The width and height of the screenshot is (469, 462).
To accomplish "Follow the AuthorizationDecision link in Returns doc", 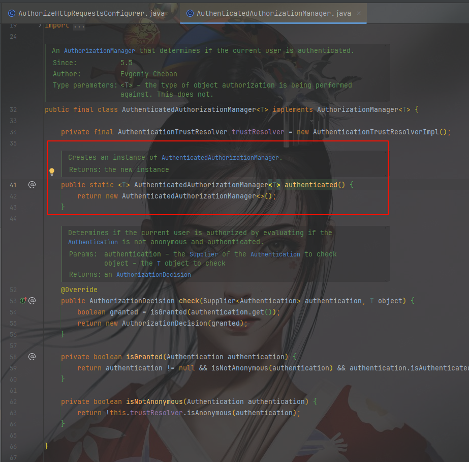I will pyautogui.click(x=153, y=275).
